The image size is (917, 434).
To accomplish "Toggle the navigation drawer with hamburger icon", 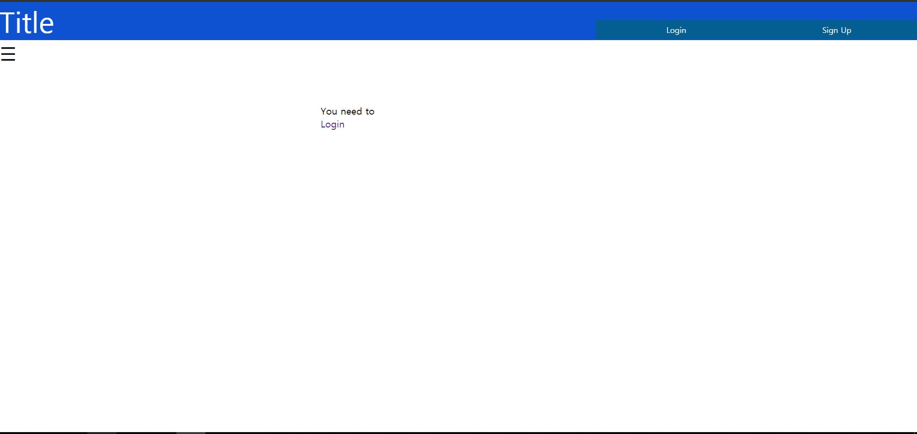I will pos(8,54).
